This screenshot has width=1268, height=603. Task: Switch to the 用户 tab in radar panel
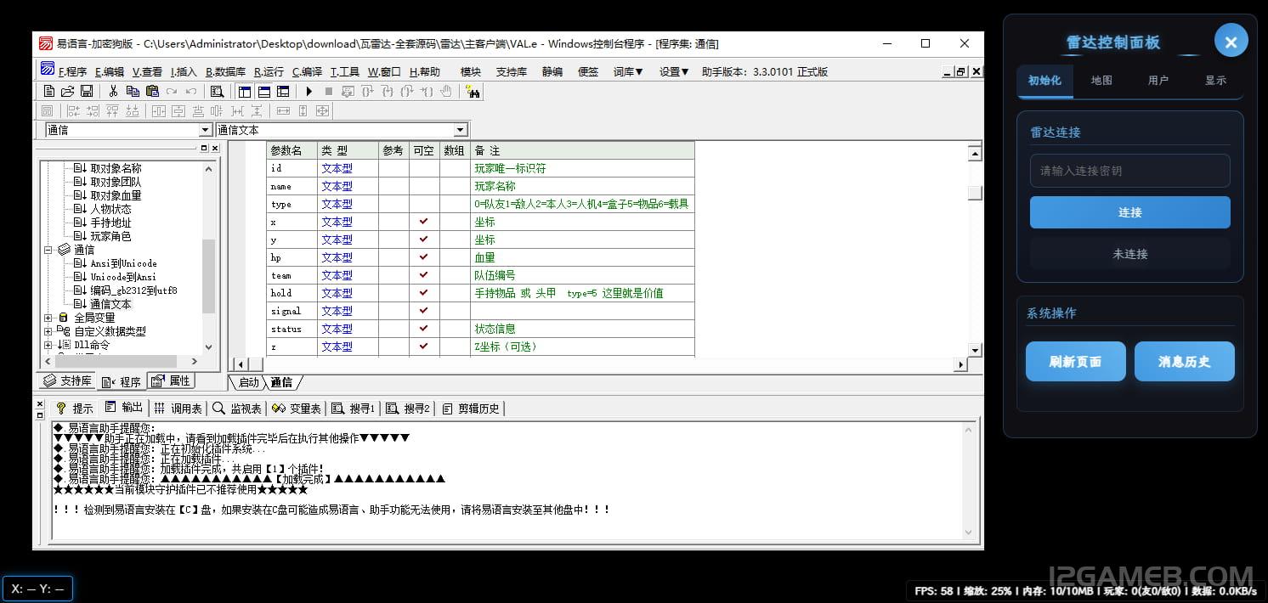1158,81
